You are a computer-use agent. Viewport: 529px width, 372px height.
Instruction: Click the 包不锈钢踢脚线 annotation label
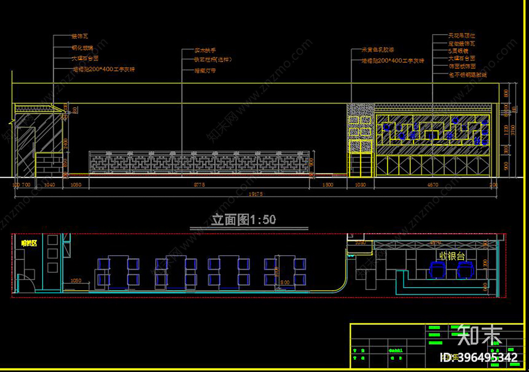[x=468, y=75]
